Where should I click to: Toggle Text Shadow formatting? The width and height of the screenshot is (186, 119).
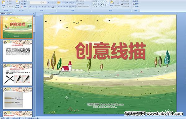(42, 7)
